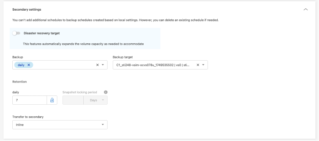Open the Days unit dropdown

coord(95,100)
